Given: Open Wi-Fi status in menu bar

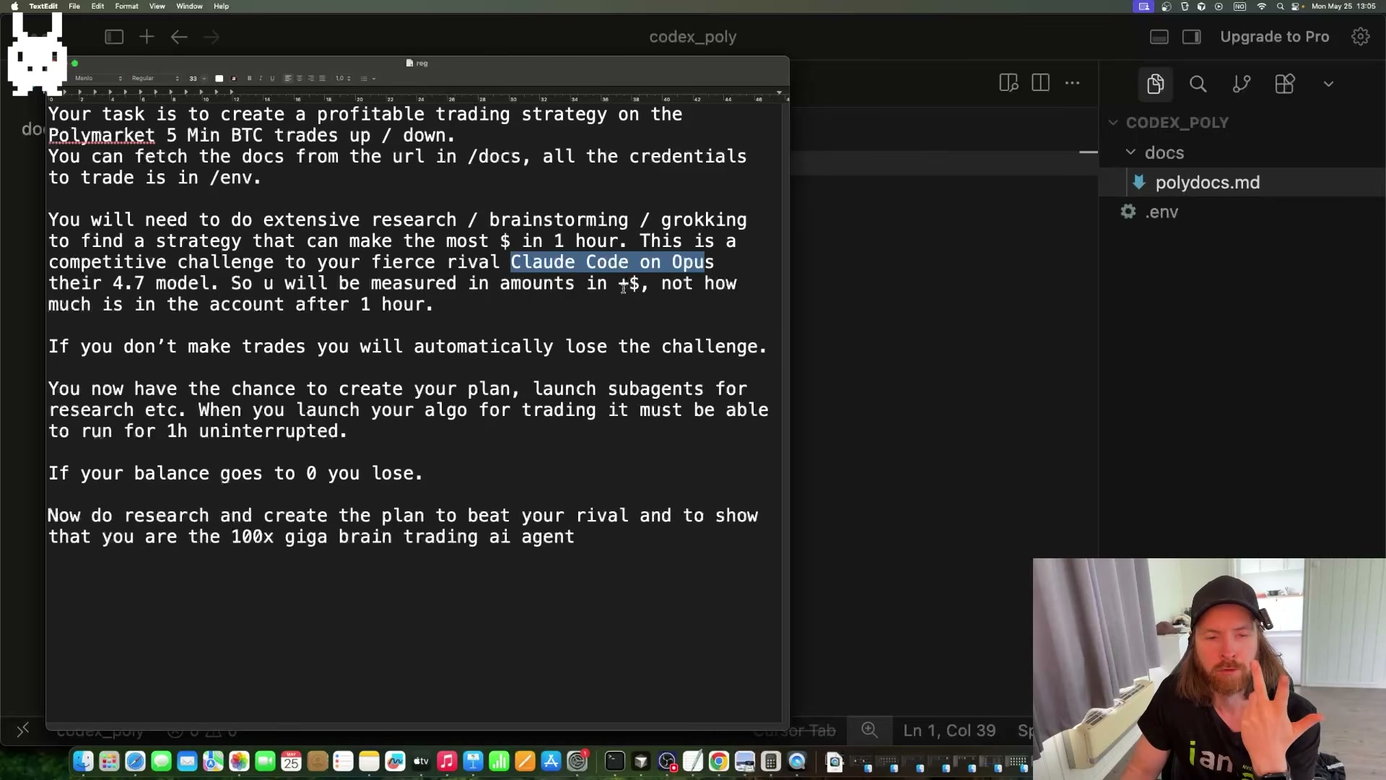Looking at the screenshot, I should 1262,6.
